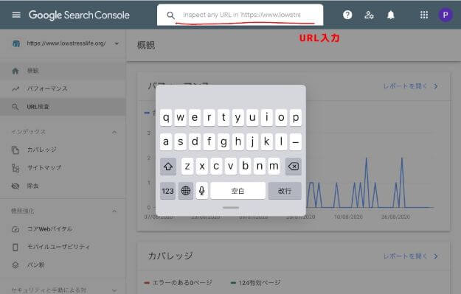Open the purple P account avatar
This screenshot has width=461, height=294.
(x=446, y=15)
